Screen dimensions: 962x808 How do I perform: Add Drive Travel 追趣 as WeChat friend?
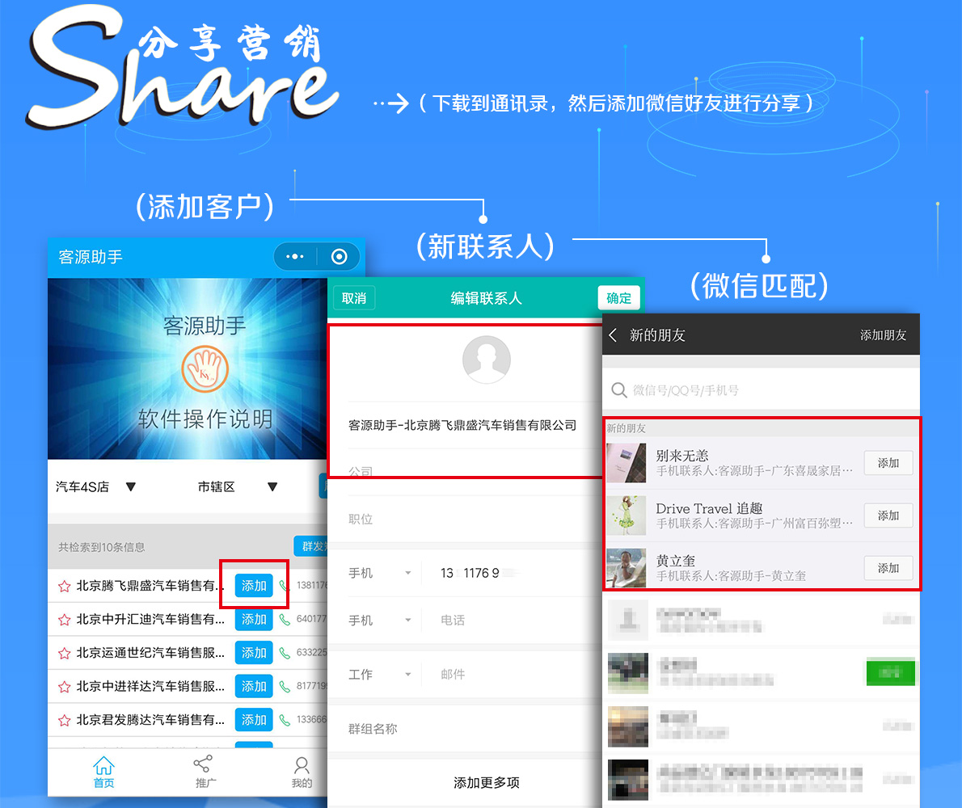(888, 516)
